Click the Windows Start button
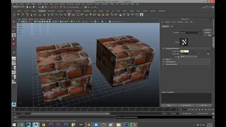226x127 pixels. pyautogui.click(x=14, y=125)
